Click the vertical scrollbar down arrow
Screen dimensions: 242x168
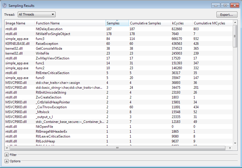click(235, 143)
